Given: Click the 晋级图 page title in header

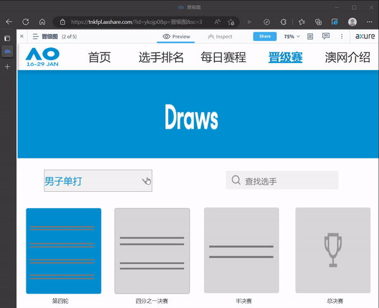Looking at the screenshot, I should pos(50,37).
